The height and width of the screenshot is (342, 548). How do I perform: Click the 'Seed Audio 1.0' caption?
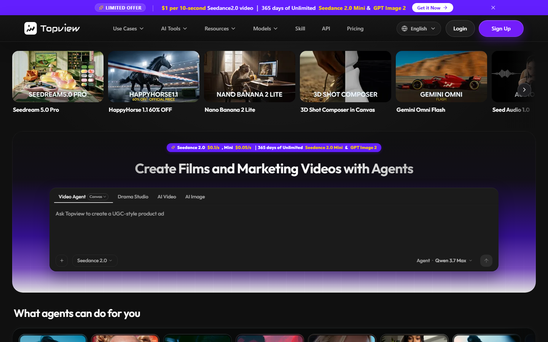(x=511, y=110)
